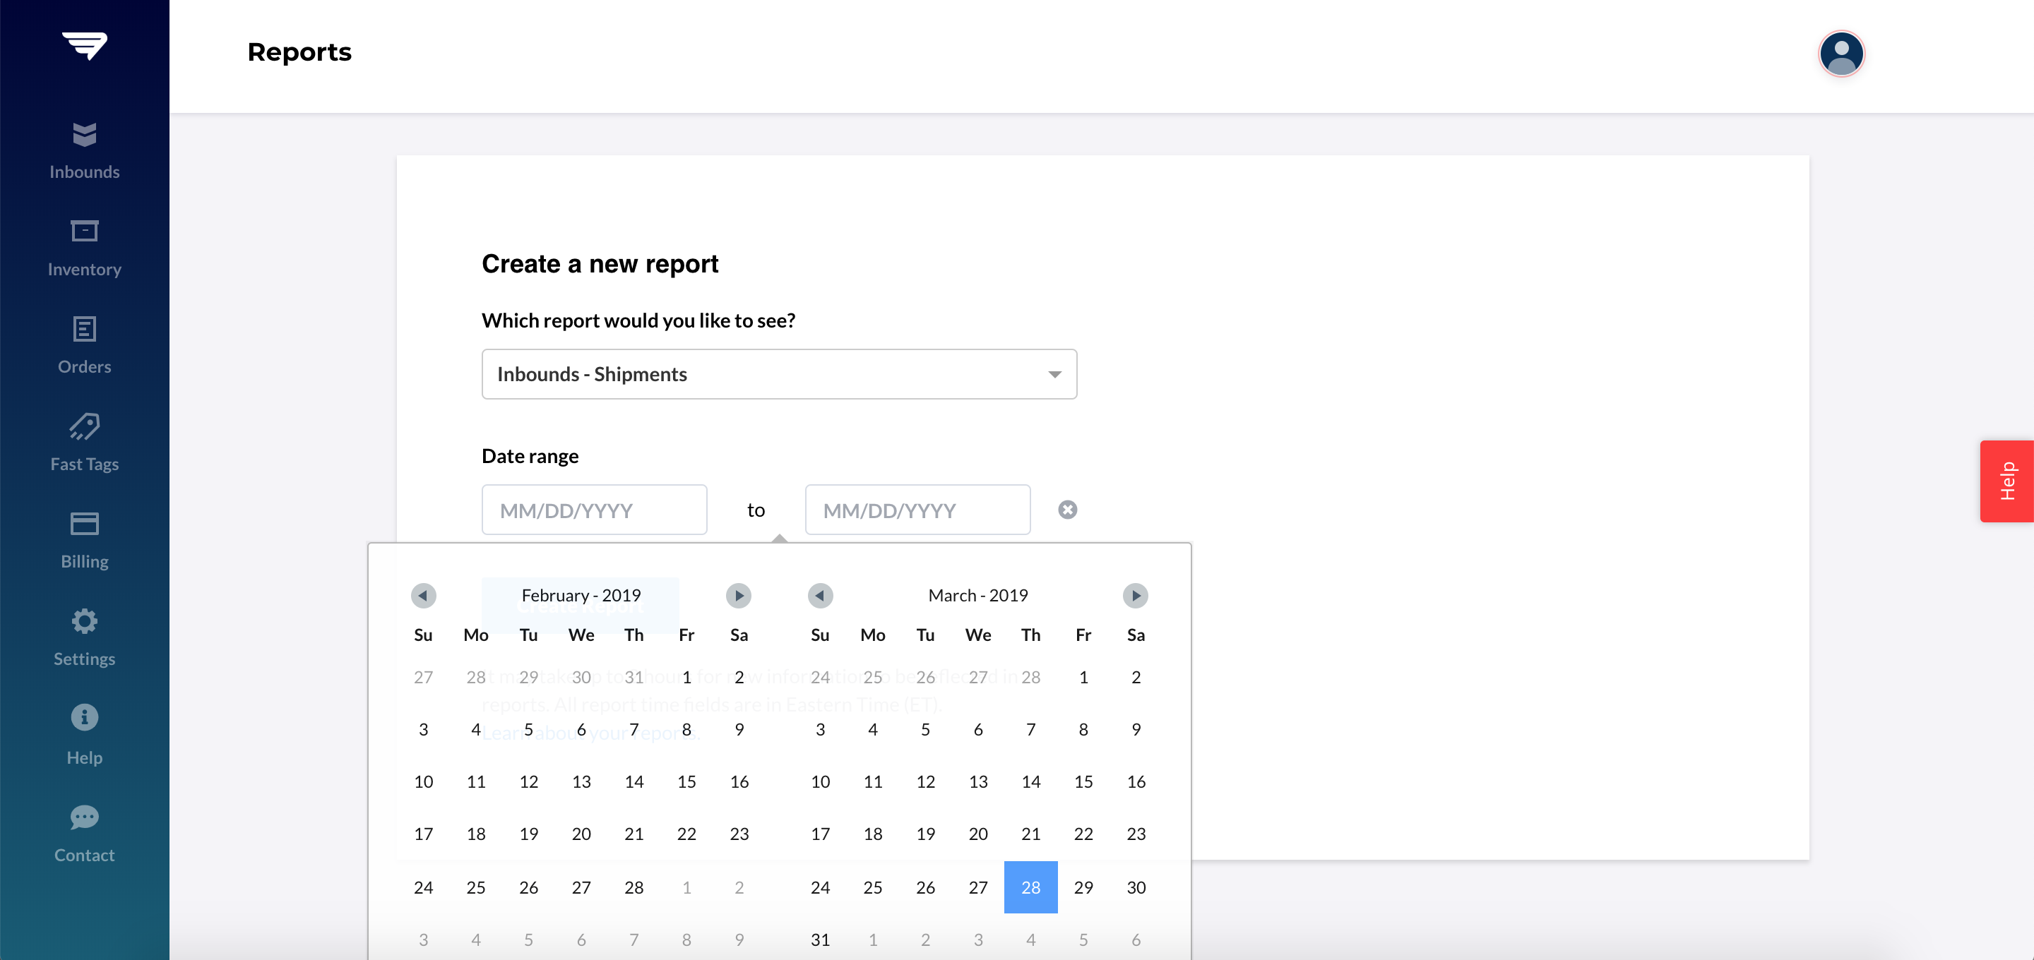The width and height of the screenshot is (2034, 960).
Task: Open the Inventory box icon
Action: [x=85, y=231]
